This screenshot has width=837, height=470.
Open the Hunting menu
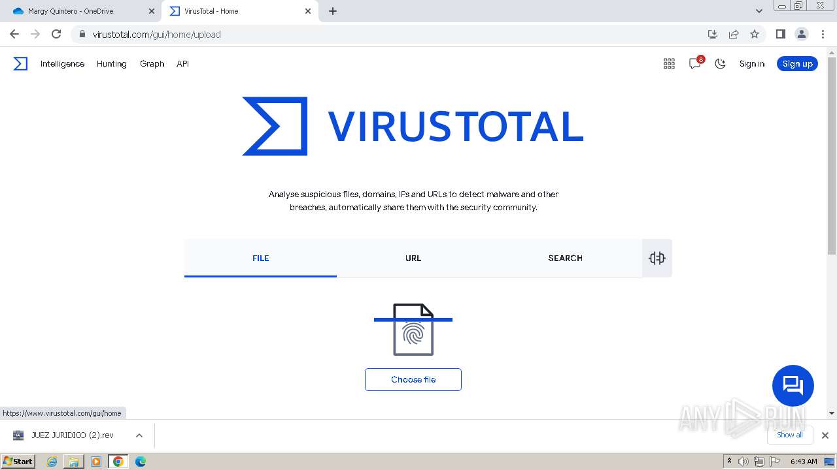(x=112, y=63)
